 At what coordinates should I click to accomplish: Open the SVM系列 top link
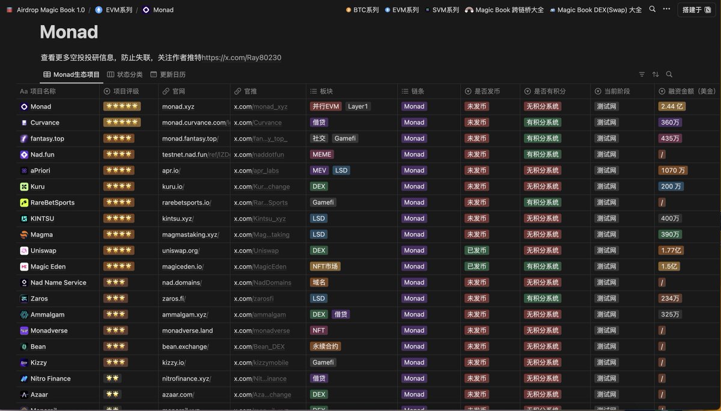pyautogui.click(x=442, y=10)
